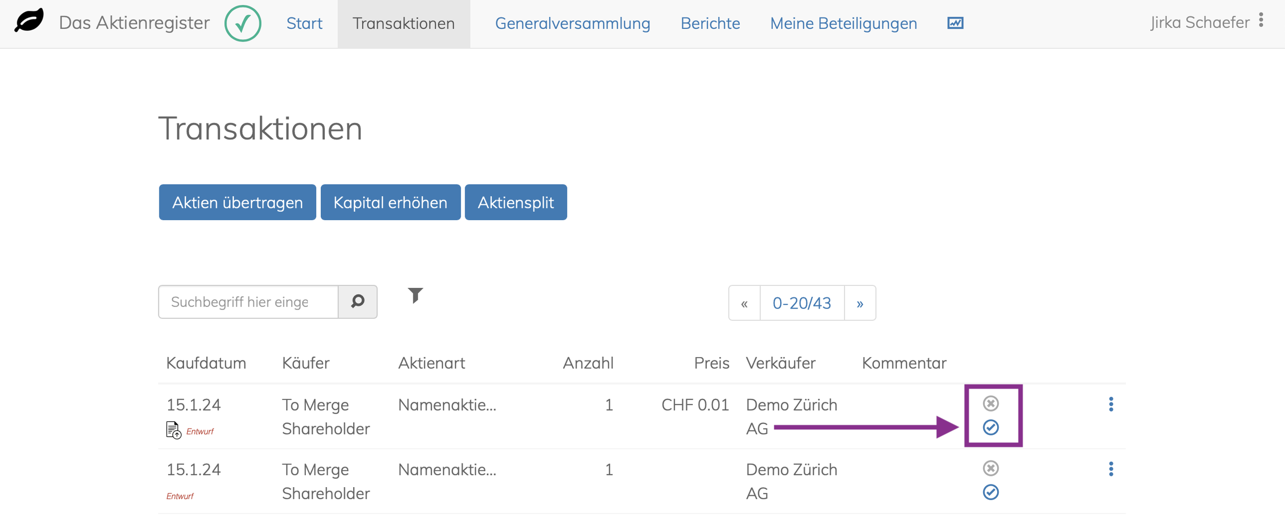Click the Aktiensplit button
This screenshot has height=521, width=1285.
point(516,202)
